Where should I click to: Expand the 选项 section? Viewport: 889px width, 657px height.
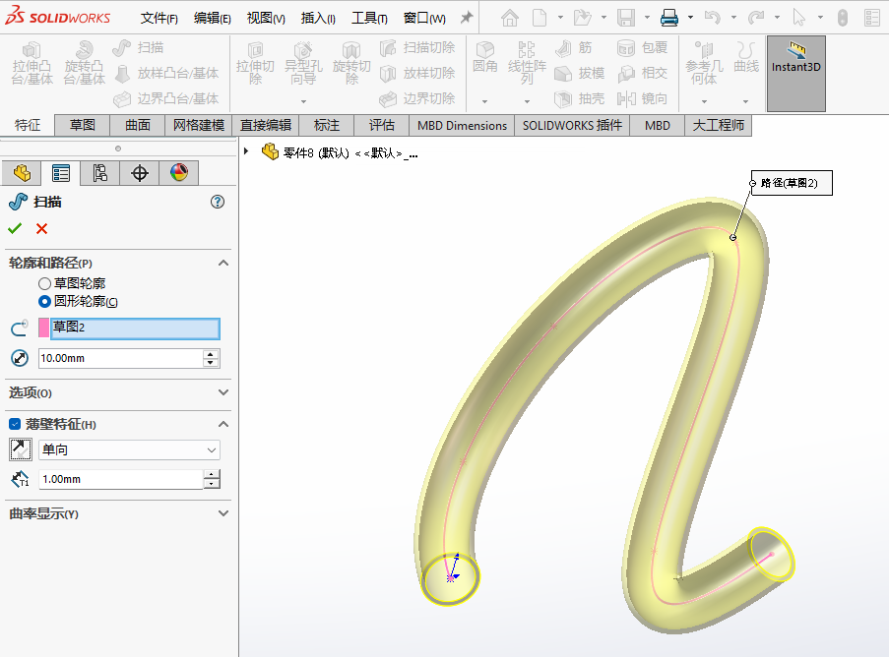[x=222, y=392]
